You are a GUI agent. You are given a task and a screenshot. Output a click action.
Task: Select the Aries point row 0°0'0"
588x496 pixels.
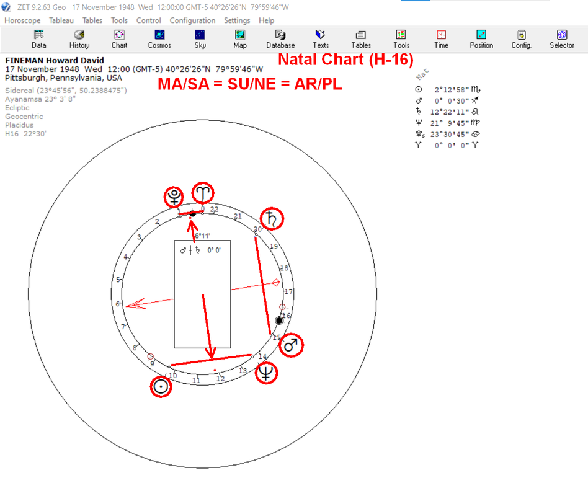(447, 145)
